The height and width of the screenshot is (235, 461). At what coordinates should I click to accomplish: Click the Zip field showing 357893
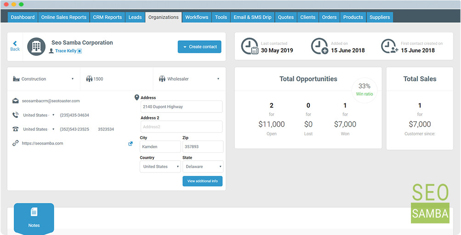[203, 146]
